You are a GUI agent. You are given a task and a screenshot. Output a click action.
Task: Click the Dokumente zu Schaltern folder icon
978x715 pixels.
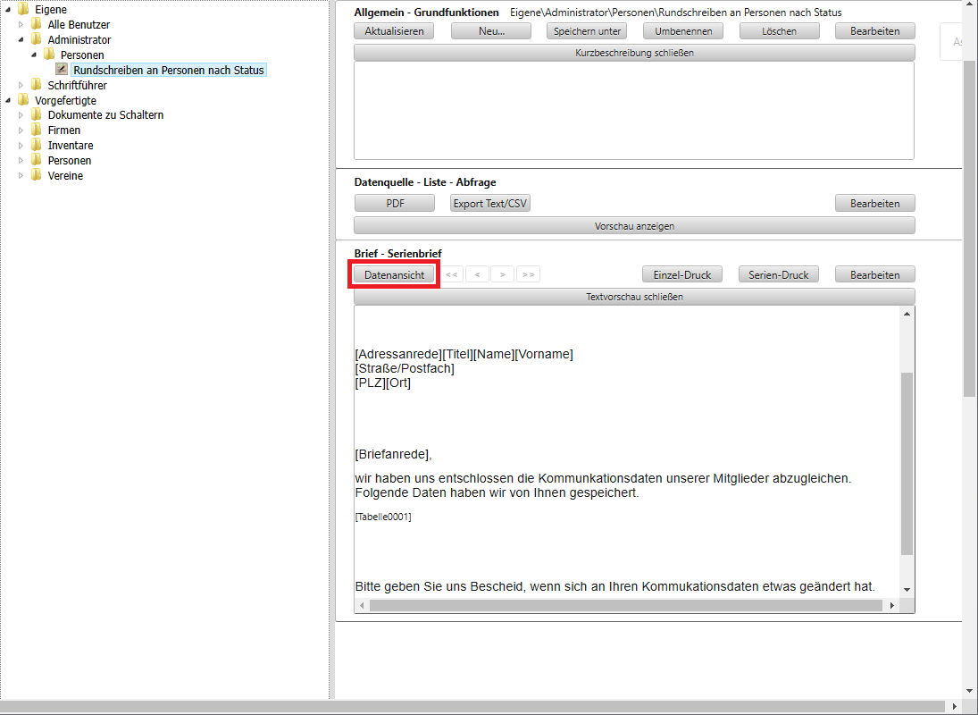pos(37,115)
